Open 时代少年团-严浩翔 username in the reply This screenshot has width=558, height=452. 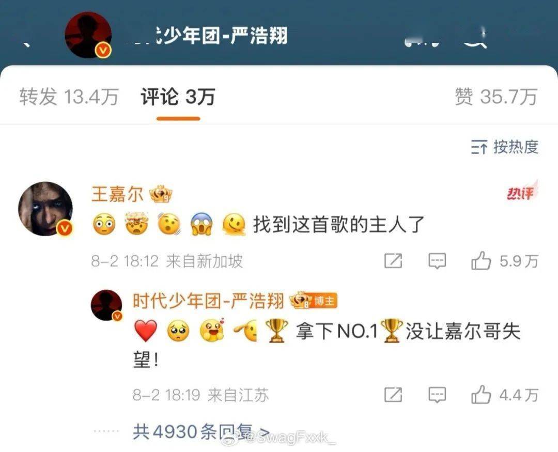(x=208, y=301)
